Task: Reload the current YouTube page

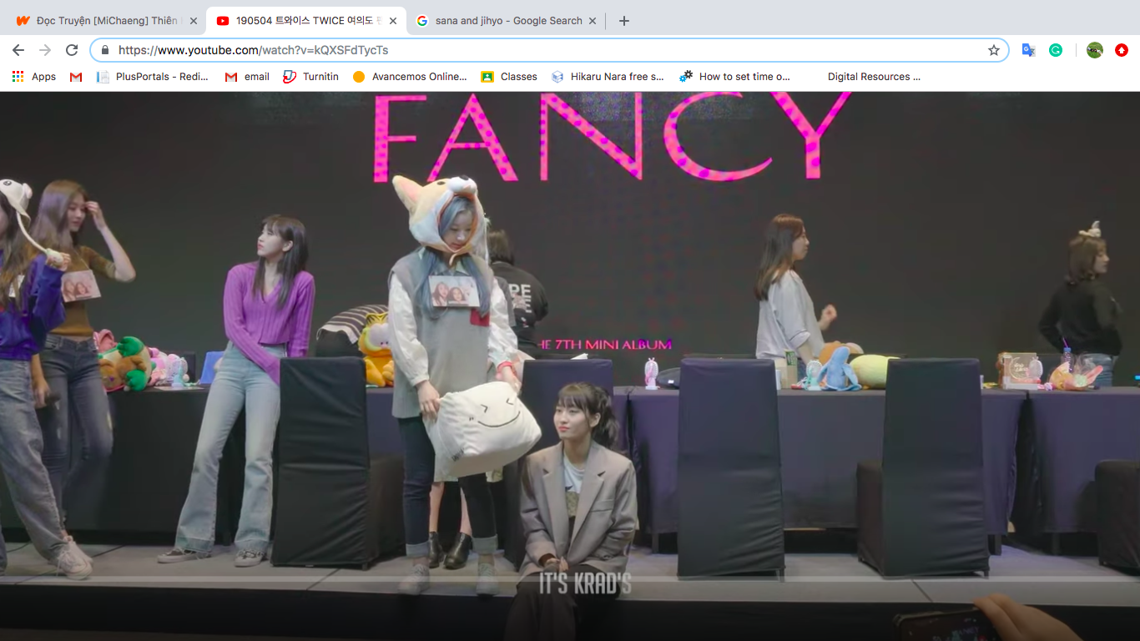Action: point(72,50)
